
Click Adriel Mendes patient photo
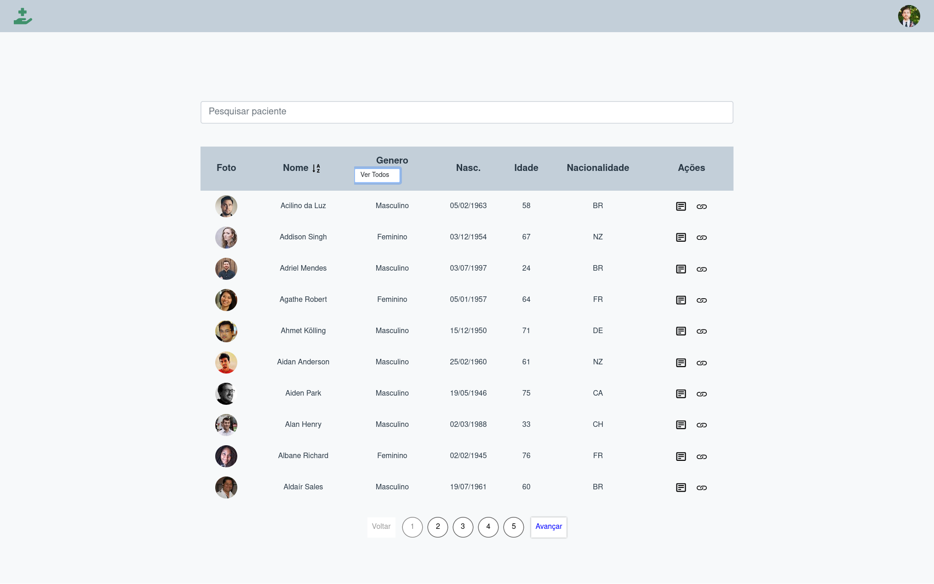[226, 269]
